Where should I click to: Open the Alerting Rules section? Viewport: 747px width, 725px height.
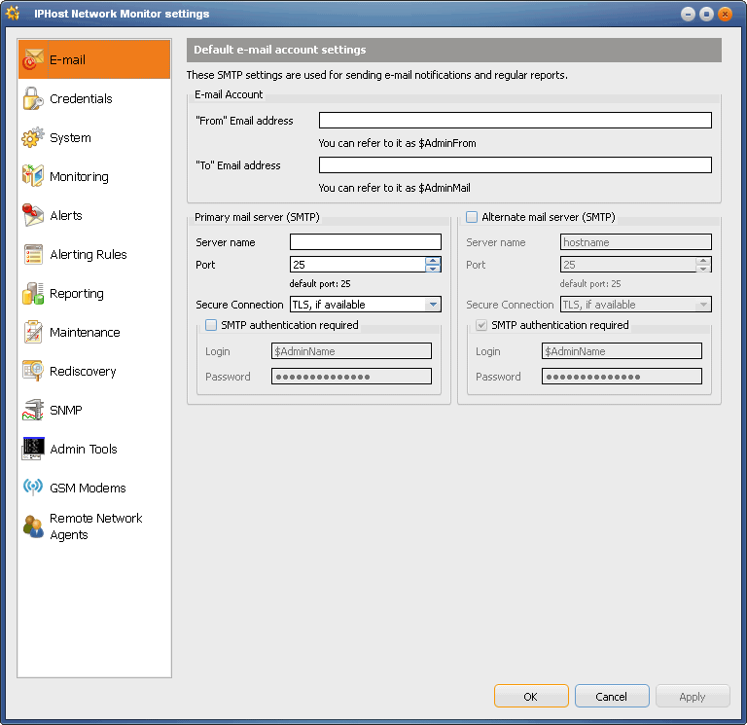[89, 255]
